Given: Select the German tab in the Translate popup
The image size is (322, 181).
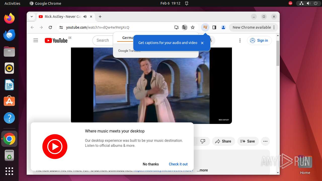Looking at the screenshot, I should (x=128, y=38).
